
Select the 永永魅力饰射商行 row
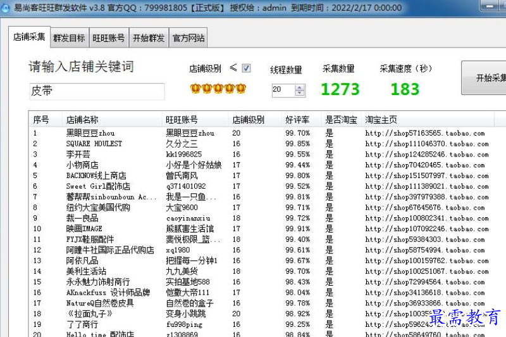98,282
